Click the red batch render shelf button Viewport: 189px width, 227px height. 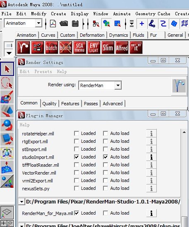point(52,47)
